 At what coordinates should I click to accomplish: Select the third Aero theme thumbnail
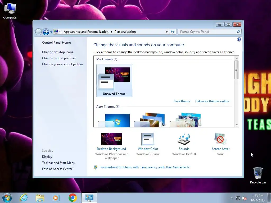pyautogui.click(x=186, y=120)
